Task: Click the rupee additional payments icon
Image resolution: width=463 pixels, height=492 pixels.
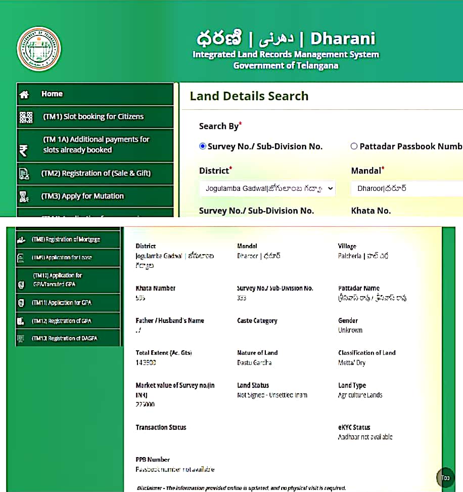Action: (x=23, y=150)
